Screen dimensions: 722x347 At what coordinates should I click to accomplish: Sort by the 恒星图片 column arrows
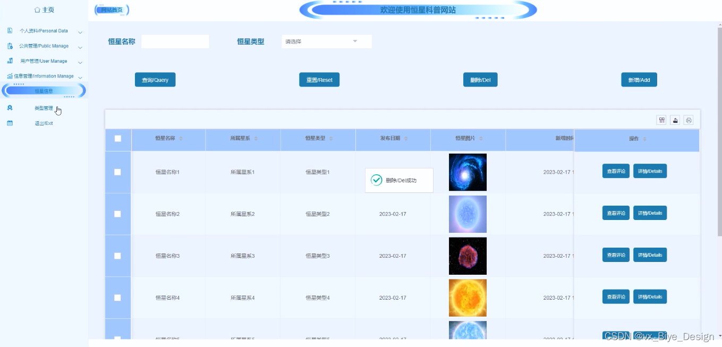pos(481,139)
